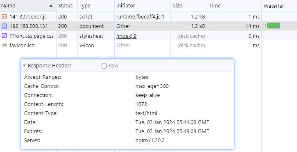Enable the Raw checkbox for response headers
Image resolution: width=297 pixels, height=152 pixels.
[104, 66]
